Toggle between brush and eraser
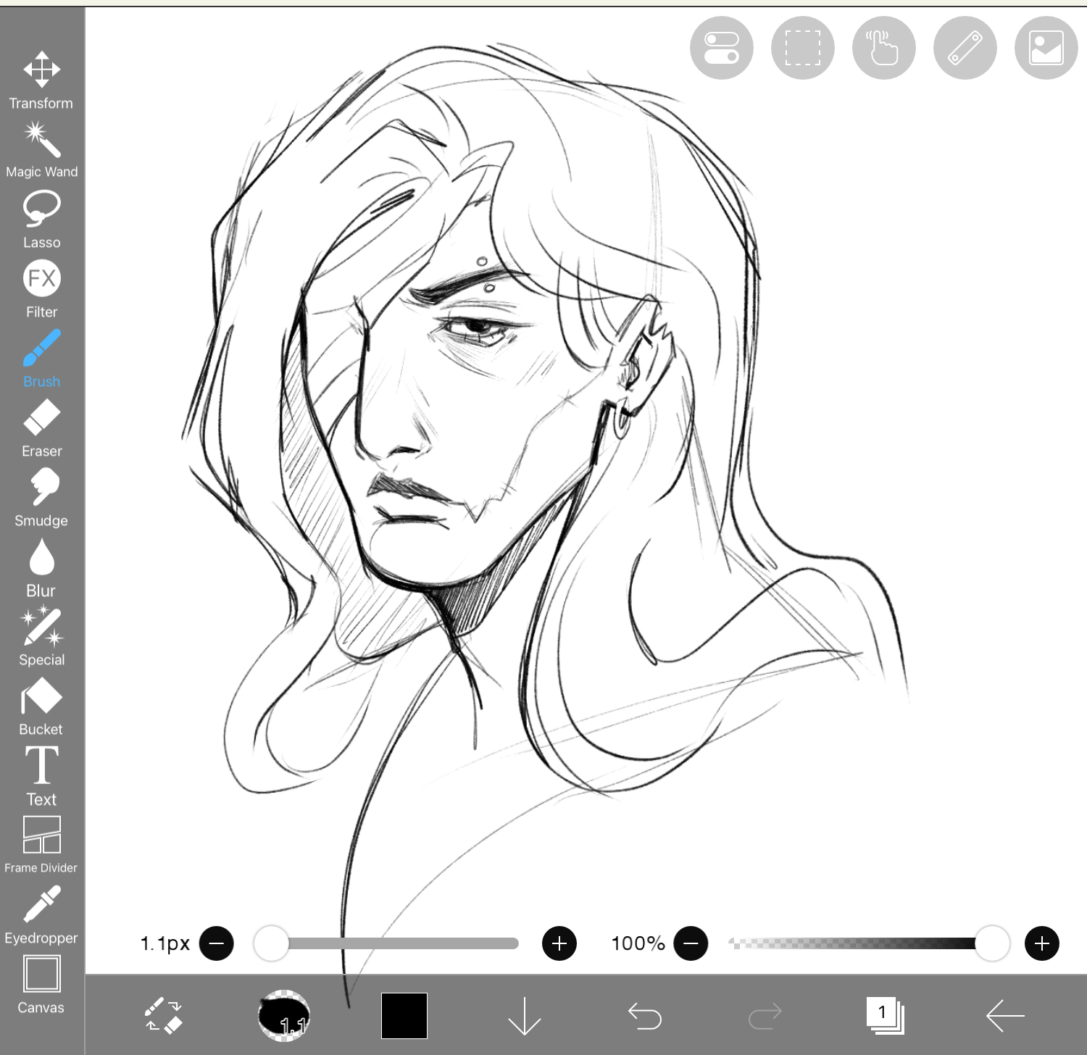The width and height of the screenshot is (1087, 1055). (x=164, y=1016)
